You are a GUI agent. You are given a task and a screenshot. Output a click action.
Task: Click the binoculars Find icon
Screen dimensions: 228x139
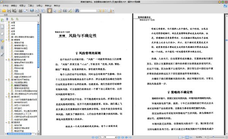77,11
